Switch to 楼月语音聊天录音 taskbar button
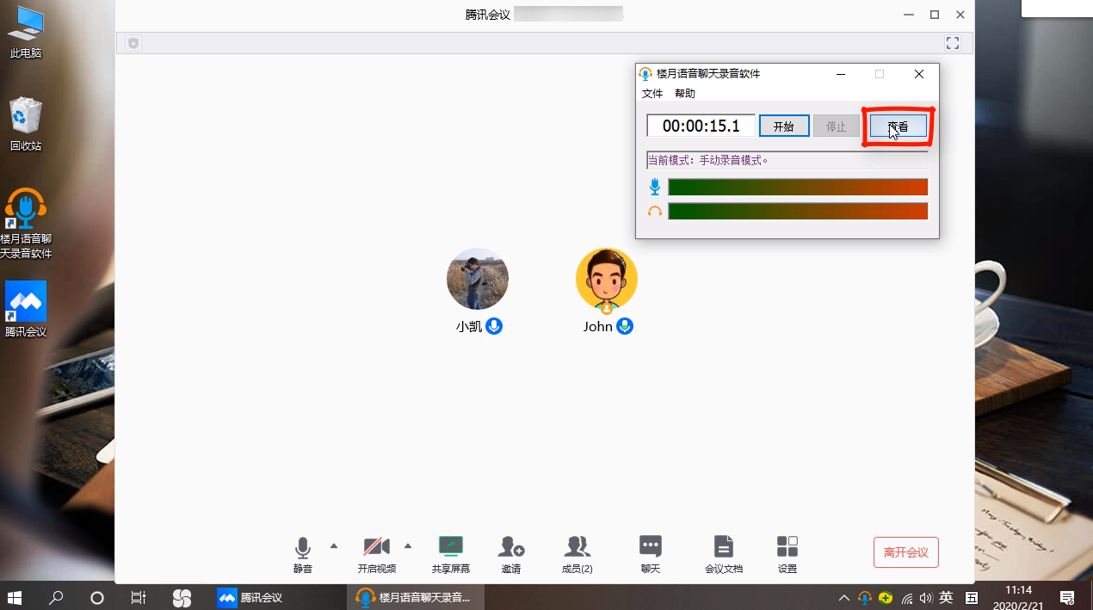1093x610 pixels. click(416, 597)
